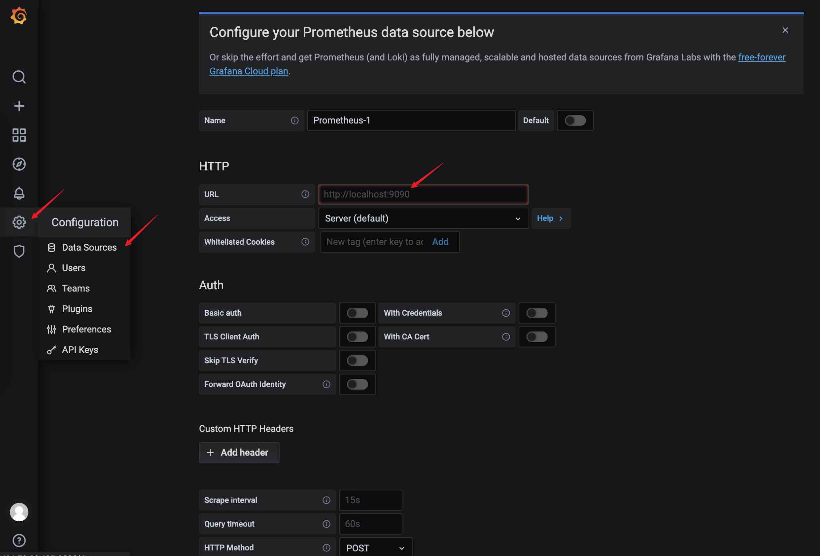Click the Create plus icon
The width and height of the screenshot is (820, 556).
[x=19, y=106]
